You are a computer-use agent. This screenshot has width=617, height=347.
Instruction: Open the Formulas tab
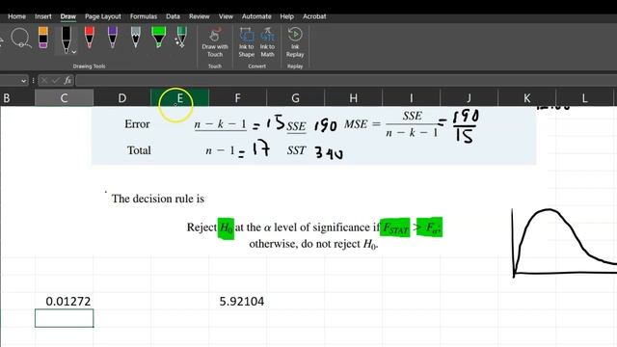pyautogui.click(x=144, y=16)
